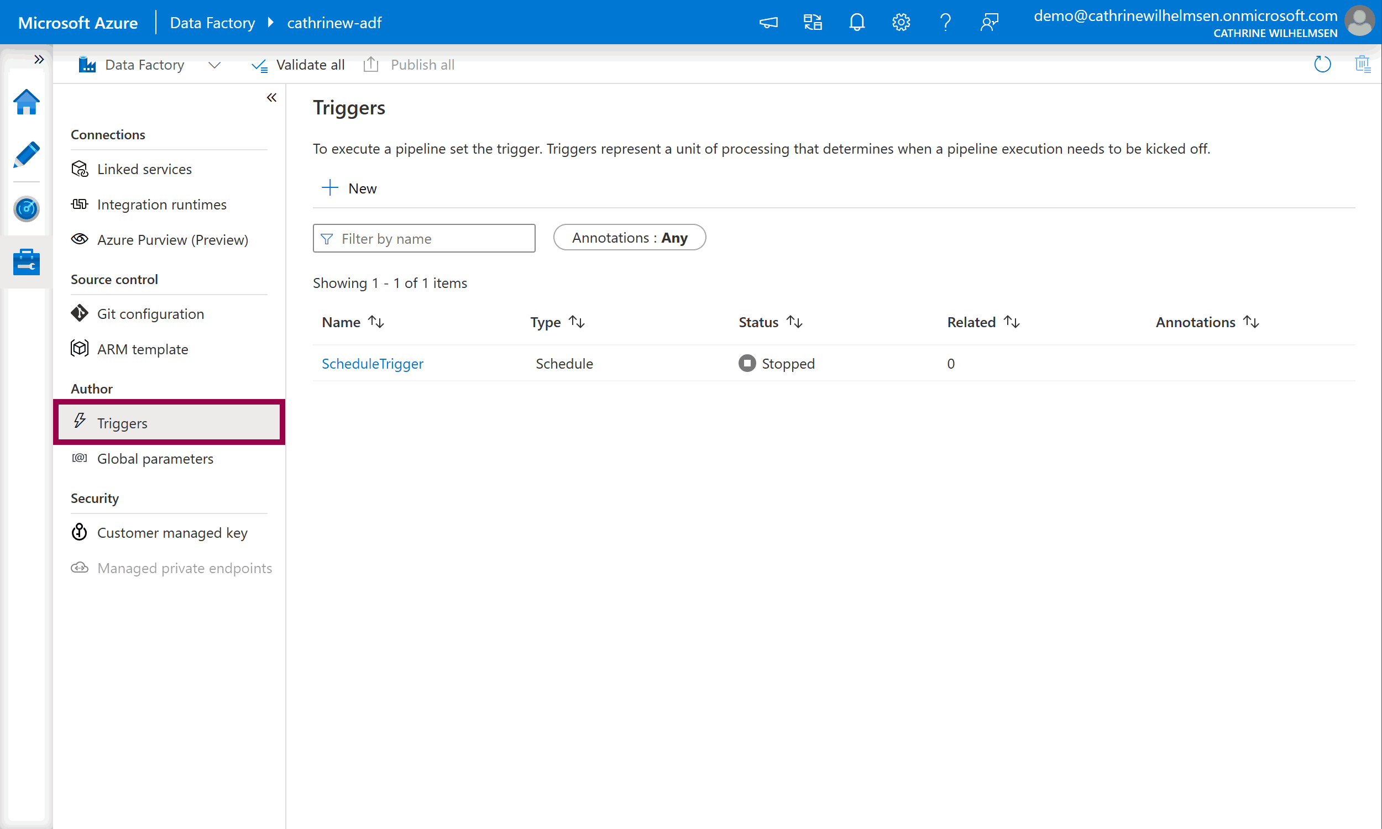Viewport: 1382px width, 829px height.
Task: Select Linked services menu item
Action: click(x=144, y=169)
